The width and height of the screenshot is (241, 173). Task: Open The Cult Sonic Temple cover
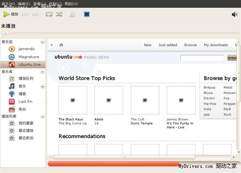(145, 100)
